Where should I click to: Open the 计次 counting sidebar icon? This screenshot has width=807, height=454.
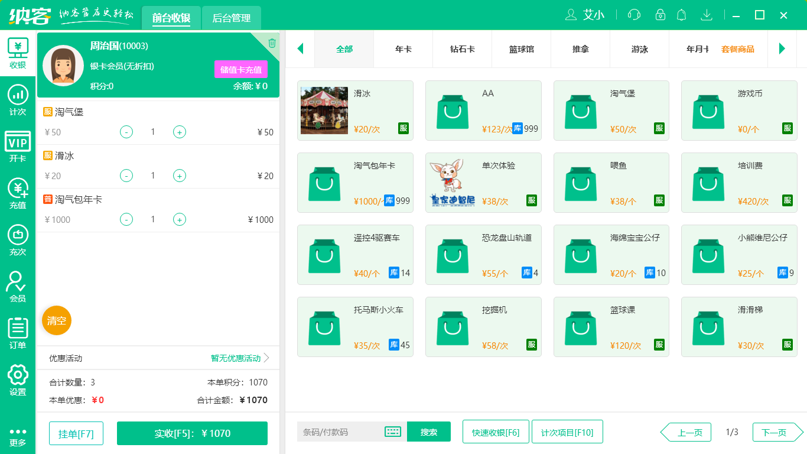pos(18,100)
